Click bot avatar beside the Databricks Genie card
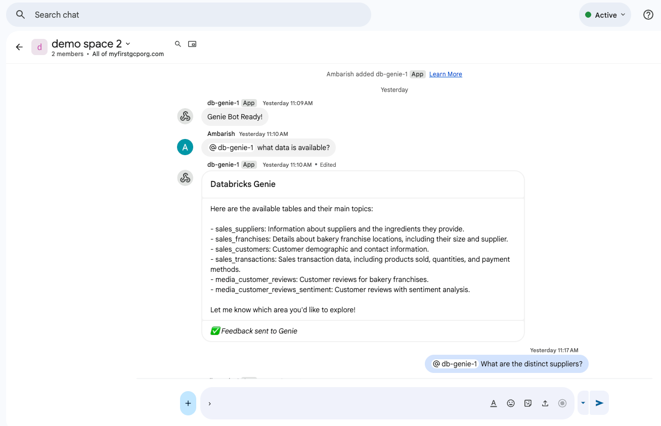The width and height of the screenshot is (661, 426). (185, 178)
